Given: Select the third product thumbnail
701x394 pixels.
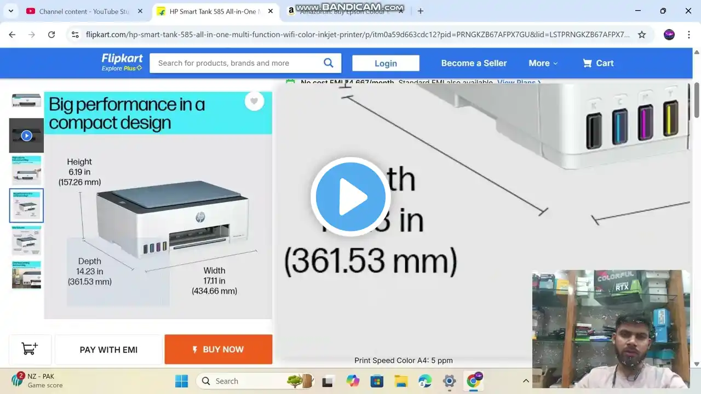Looking at the screenshot, I should pyautogui.click(x=26, y=170).
